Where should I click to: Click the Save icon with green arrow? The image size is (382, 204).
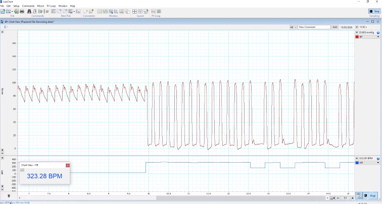tap(16, 11)
